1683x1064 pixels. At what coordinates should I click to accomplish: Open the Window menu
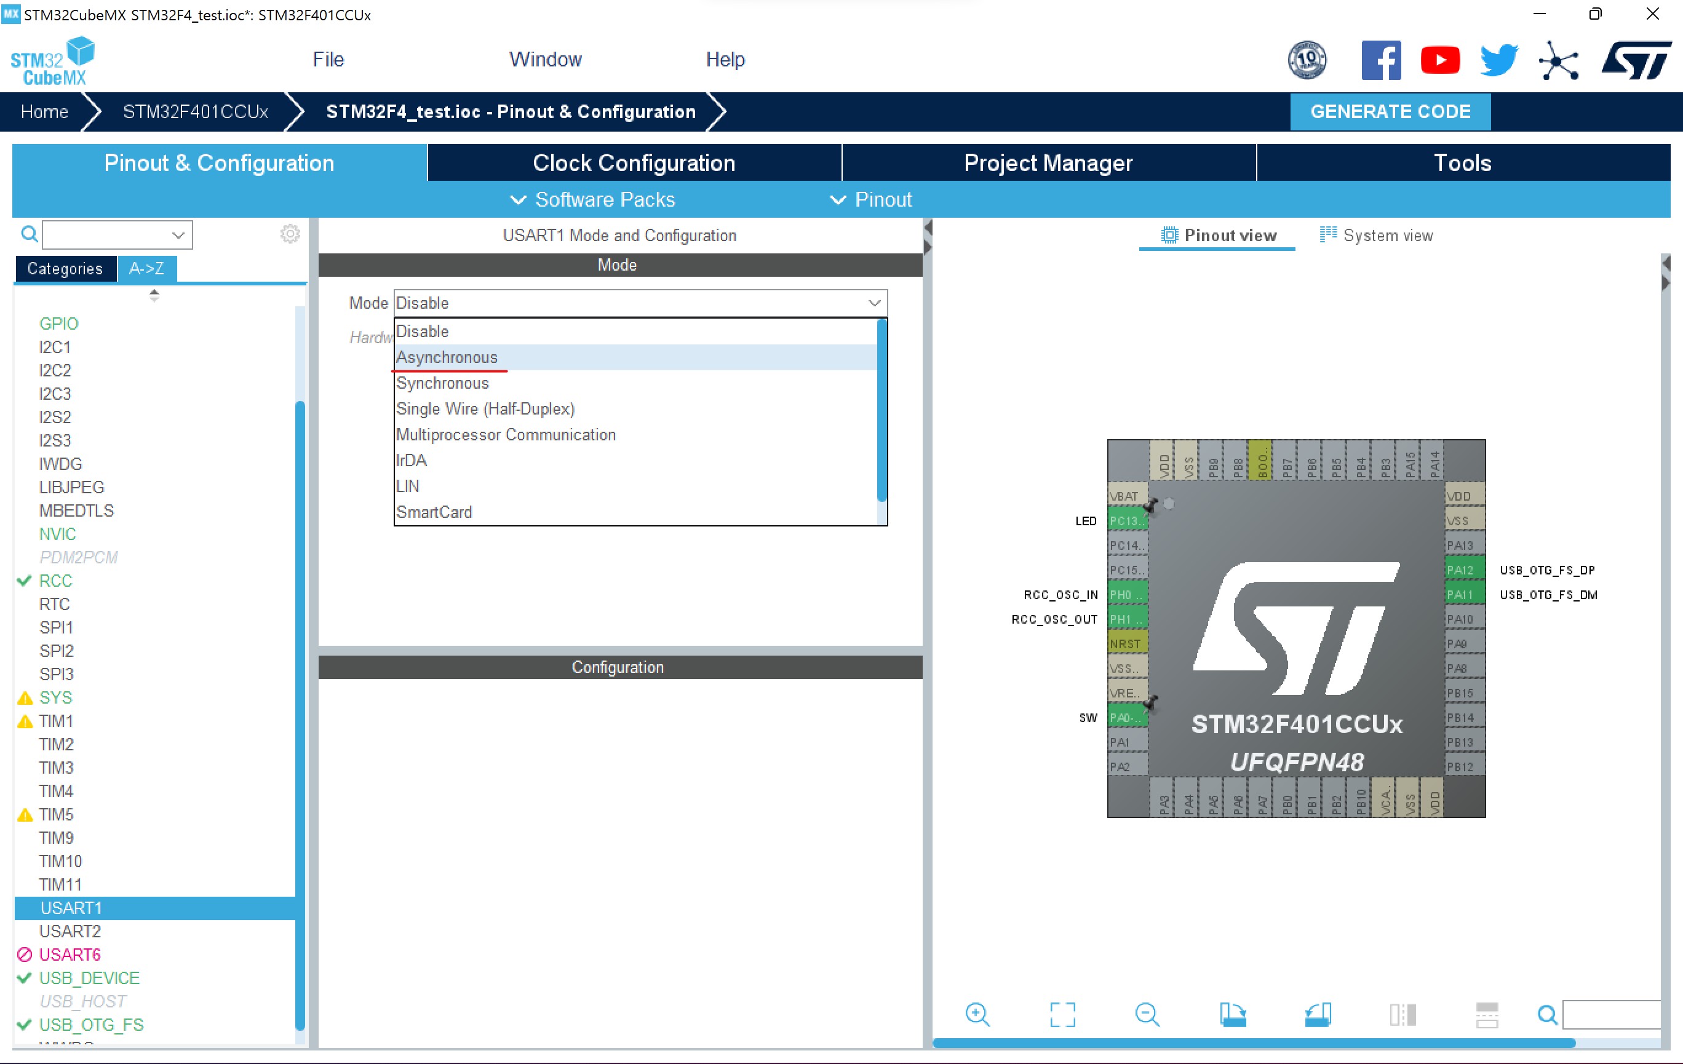coord(545,60)
